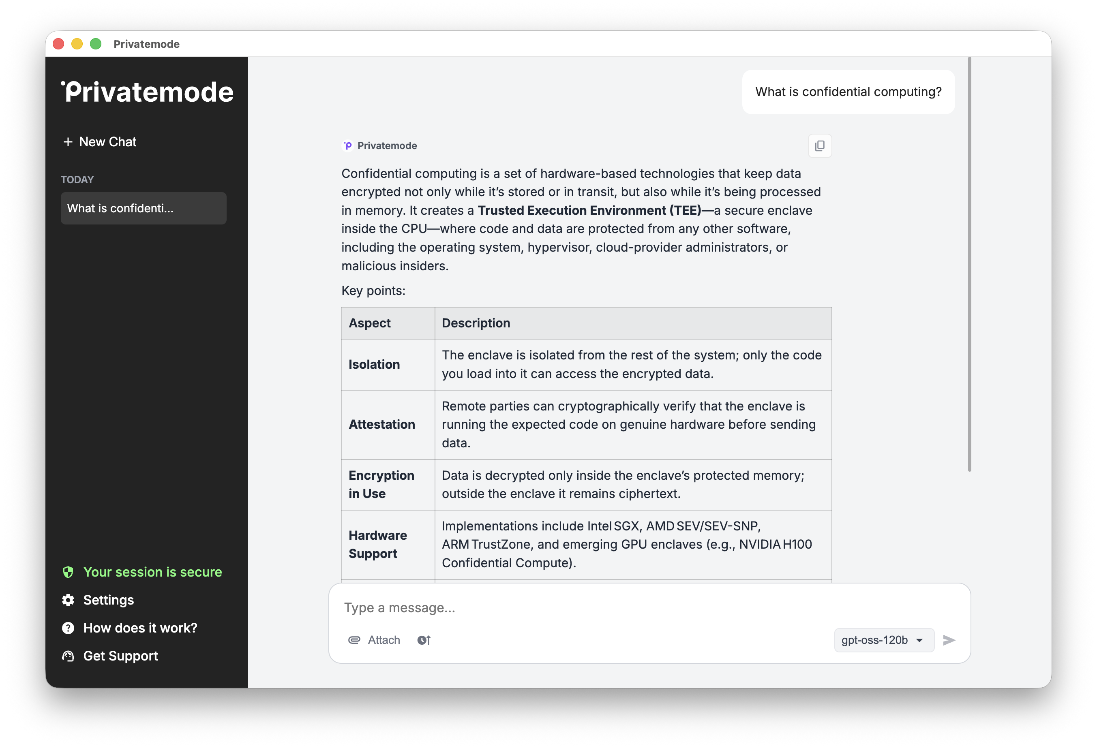Click the Privatemode avatar beside the response
The height and width of the screenshot is (748, 1097).
347,145
